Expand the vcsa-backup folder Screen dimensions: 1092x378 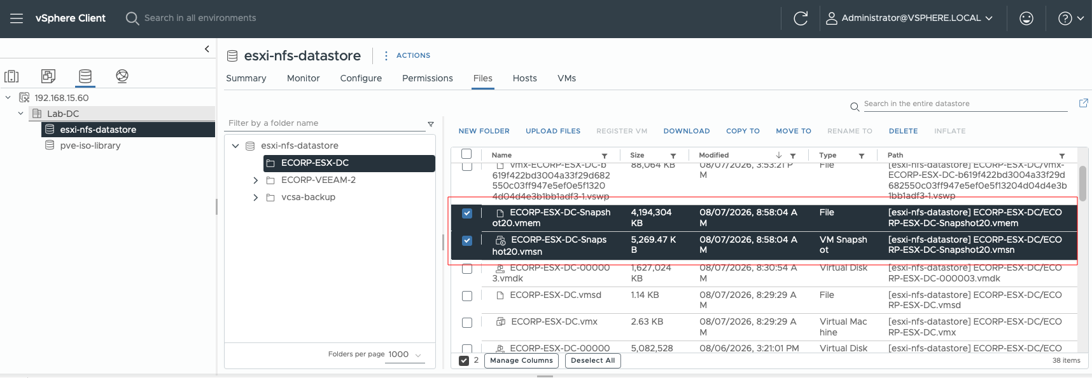coord(255,198)
